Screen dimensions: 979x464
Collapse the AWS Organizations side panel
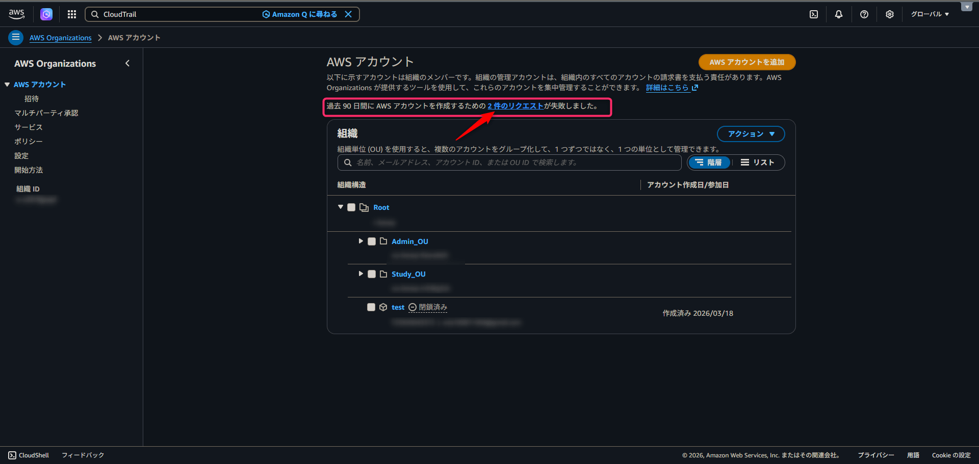point(127,63)
